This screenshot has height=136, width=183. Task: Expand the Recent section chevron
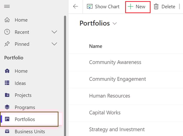coord(54,32)
